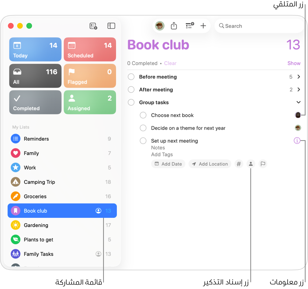Open the Assigned smart list

[90, 102]
